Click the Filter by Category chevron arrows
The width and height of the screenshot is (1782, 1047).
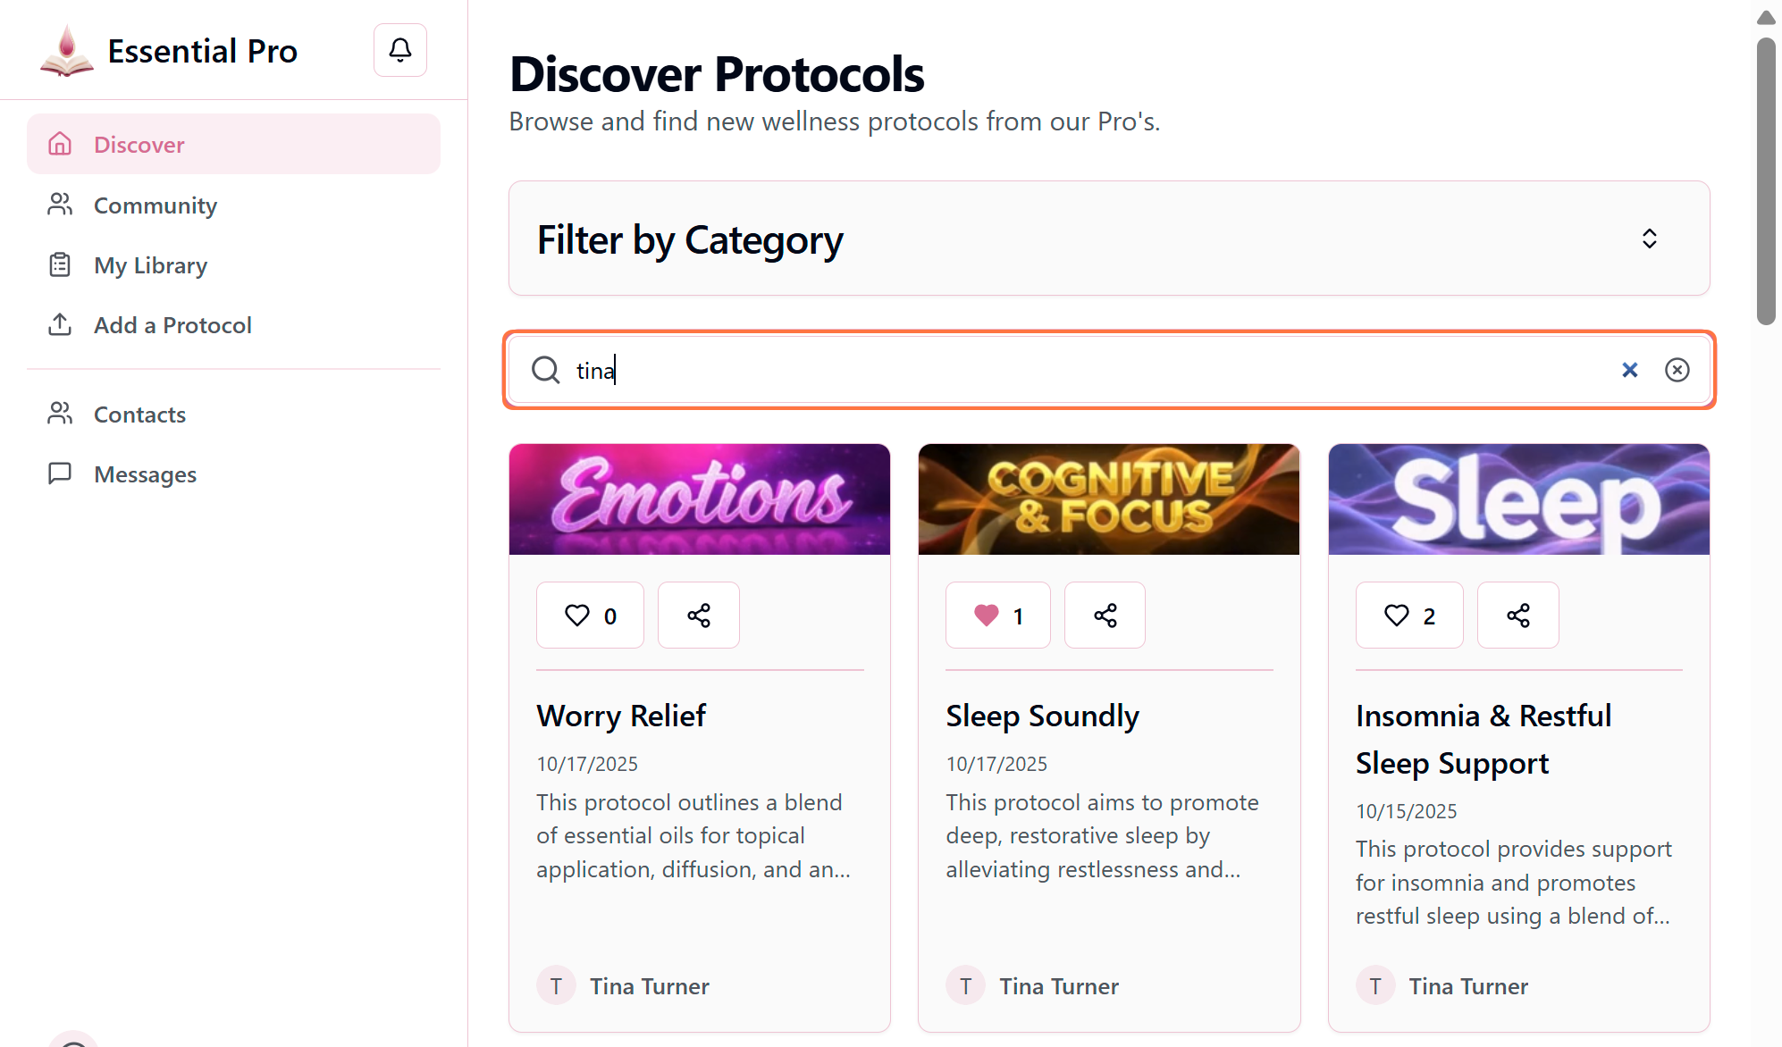[x=1649, y=239]
